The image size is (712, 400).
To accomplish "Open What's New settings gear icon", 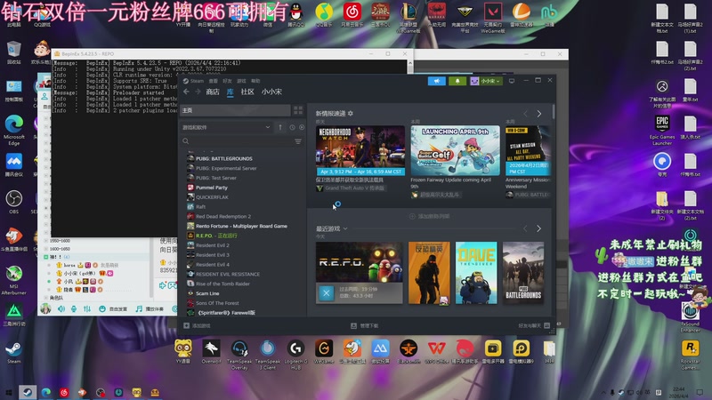I will 351,114.
